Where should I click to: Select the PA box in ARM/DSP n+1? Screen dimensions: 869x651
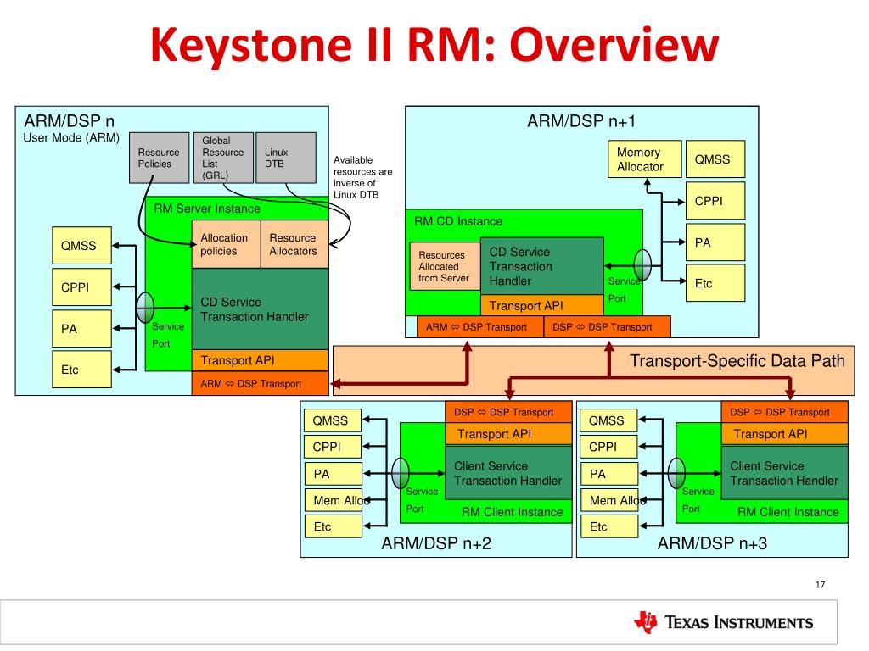pyautogui.click(x=715, y=242)
